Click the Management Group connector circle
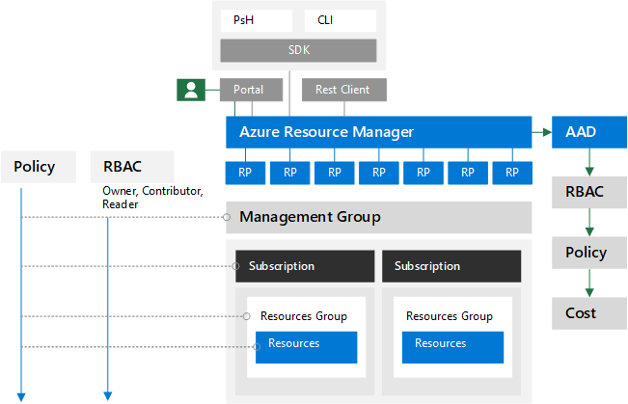The width and height of the screenshot is (628, 404). tap(227, 217)
